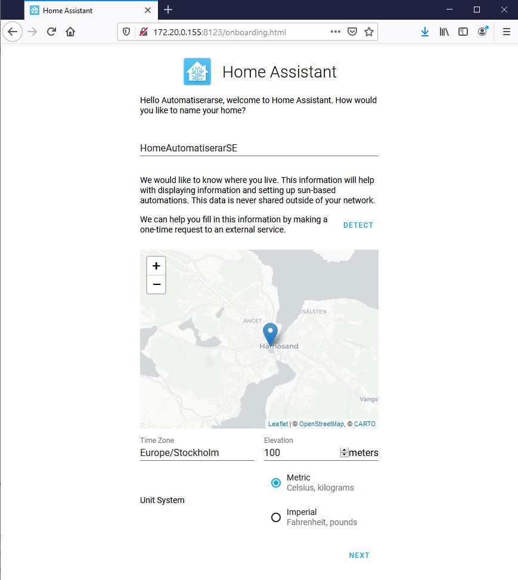Zoom out on the map
Viewport: 518px width, 580px height.
156,284
